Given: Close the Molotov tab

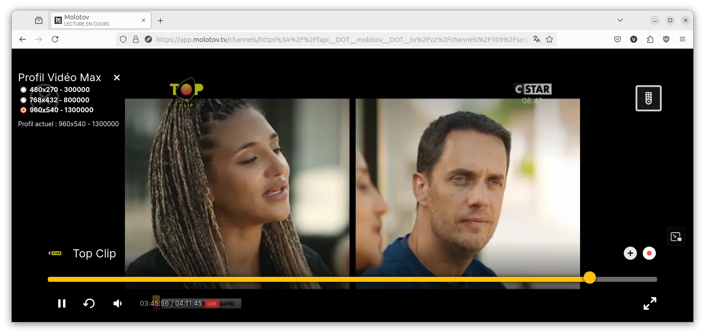Looking at the screenshot, I should pyautogui.click(x=143, y=20).
